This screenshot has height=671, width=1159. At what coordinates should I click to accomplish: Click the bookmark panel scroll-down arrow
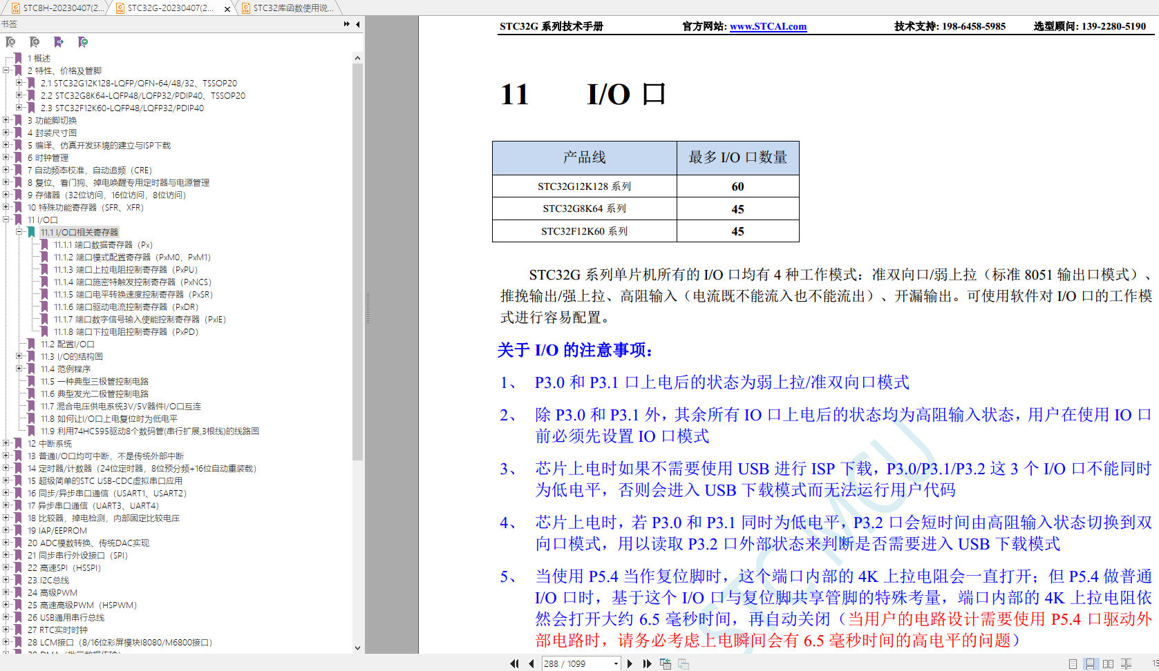[357, 648]
